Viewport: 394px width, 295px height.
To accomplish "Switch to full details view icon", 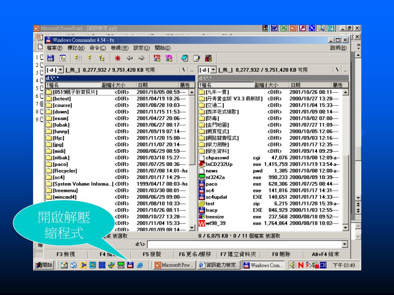I will (x=89, y=58).
